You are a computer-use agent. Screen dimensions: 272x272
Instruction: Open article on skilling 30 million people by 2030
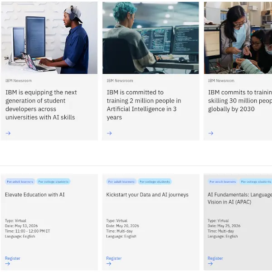click(x=240, y=101)
